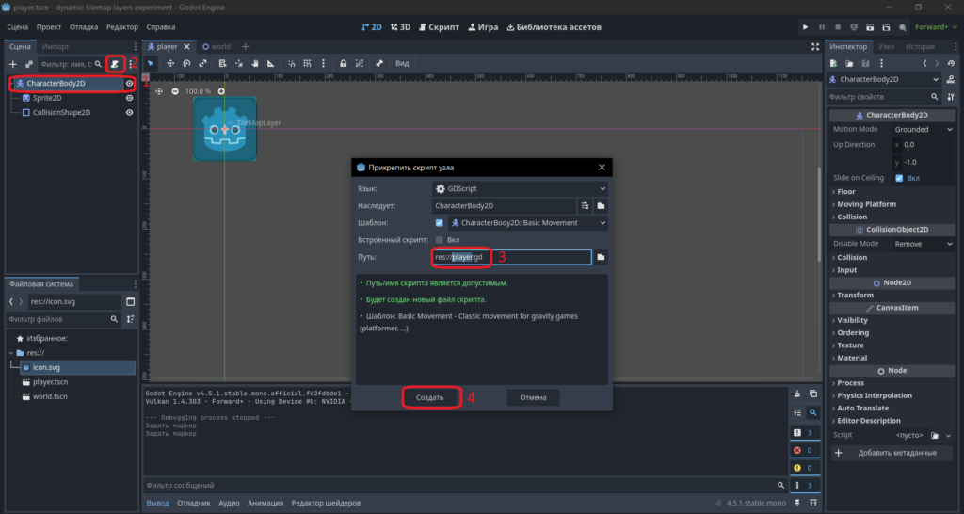Viewport: 964px width, 514px height.
Task: Expand the Moving Platform section
Action: [892, 204]
